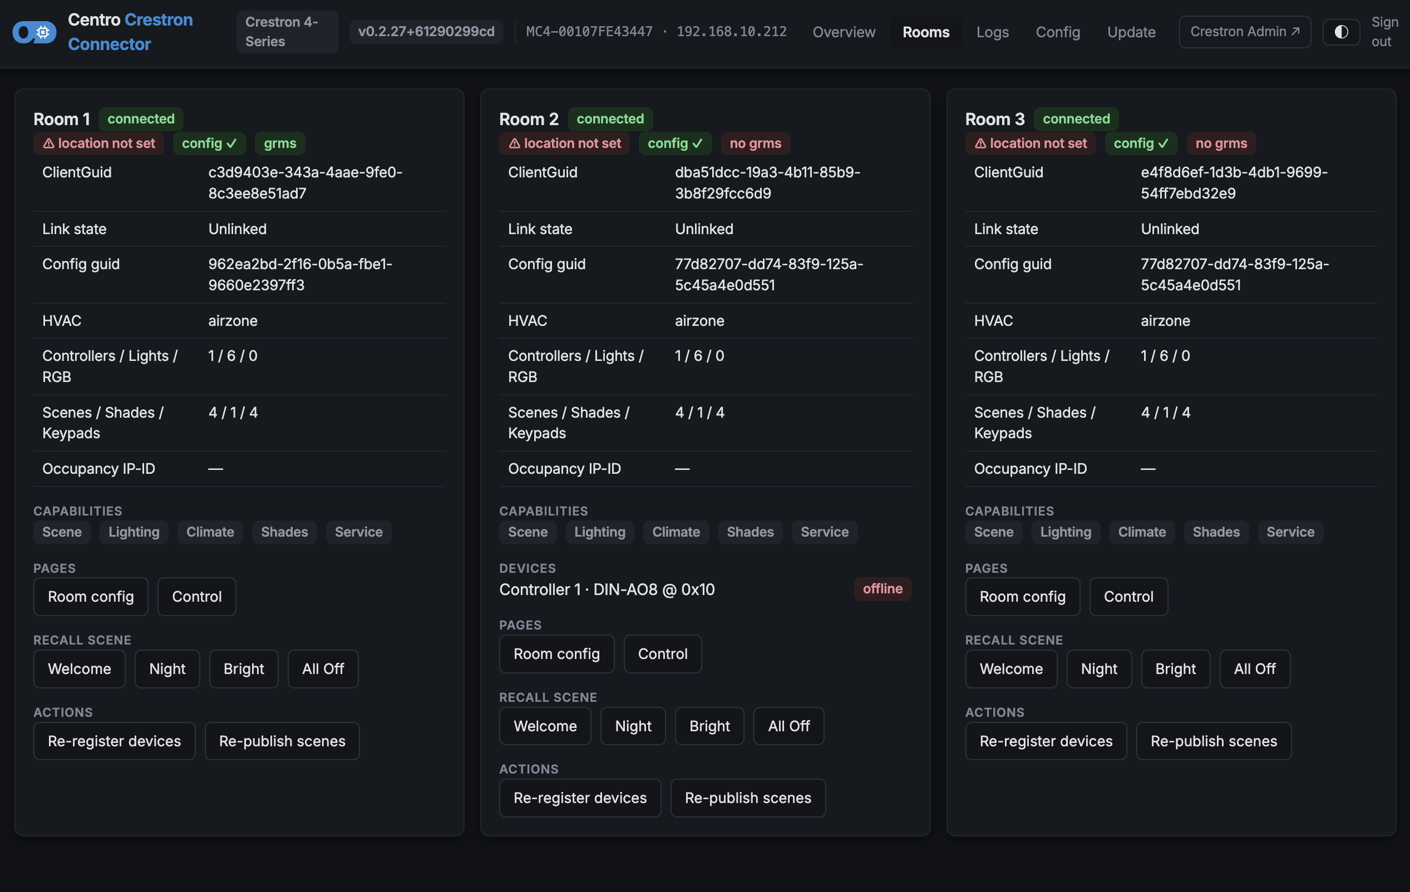This screenshot has height=892, width=1410.
Task: Click Room 1 ClientGuid value c3d9403e
Action: tap(305, 182)
